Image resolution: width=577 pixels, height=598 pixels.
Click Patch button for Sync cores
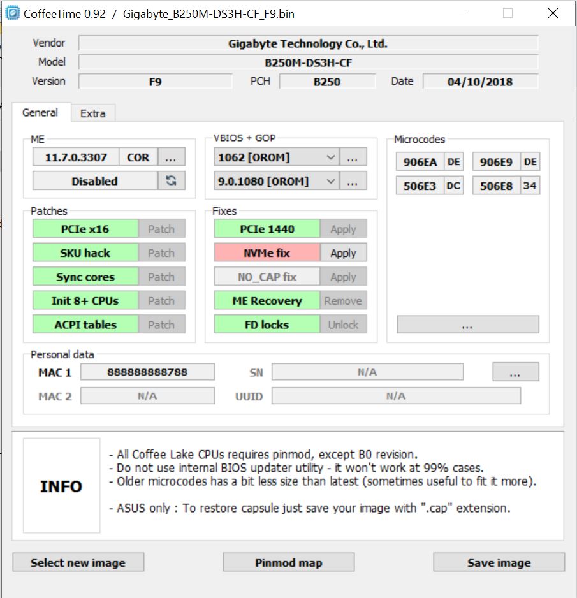162,277
